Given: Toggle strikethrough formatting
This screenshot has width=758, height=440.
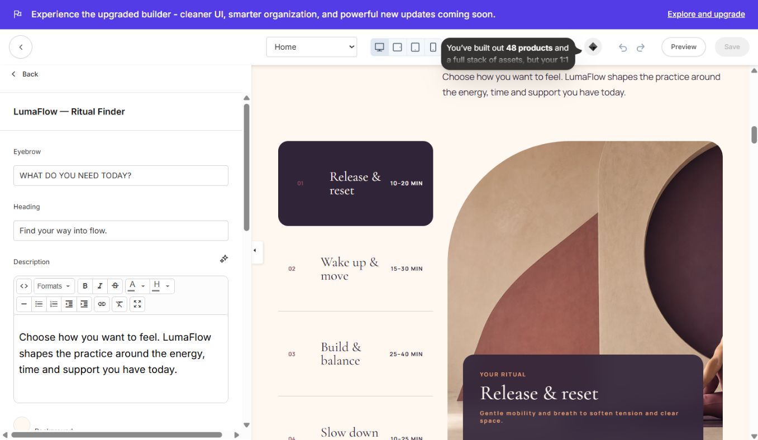Looking at the screenshot, I should tap(115, 286).
